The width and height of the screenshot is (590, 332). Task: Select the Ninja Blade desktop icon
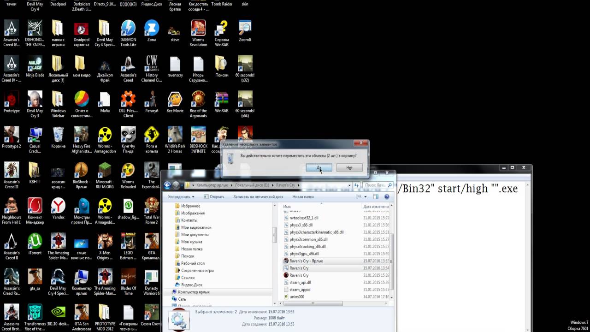click(x=35, y=67)
